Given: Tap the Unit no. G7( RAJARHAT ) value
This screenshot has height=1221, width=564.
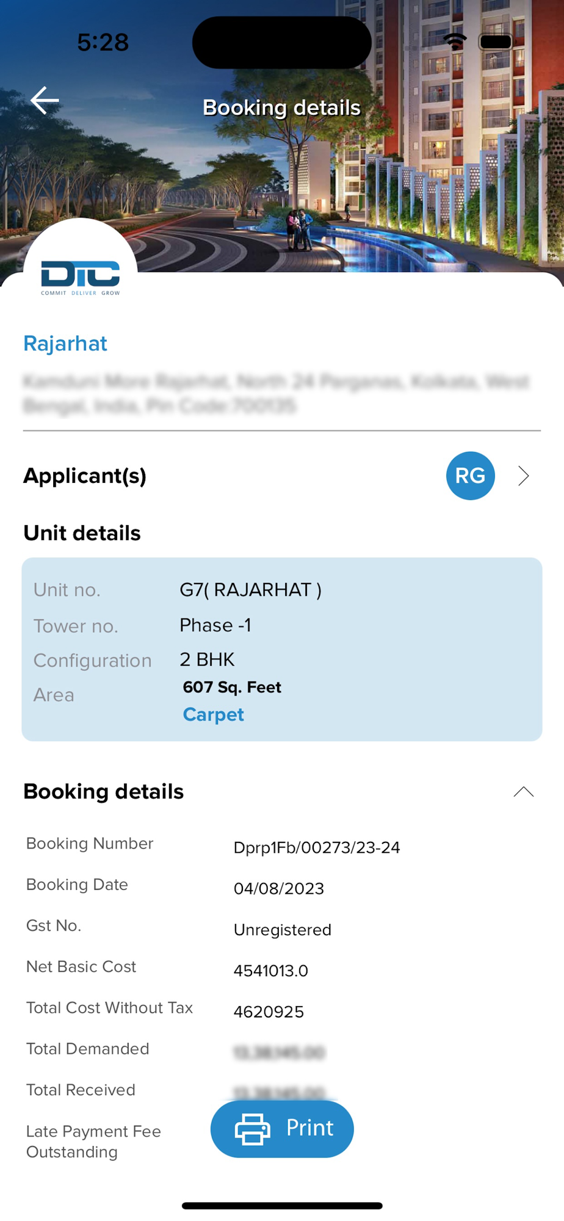Looking at the screenshot, I should point(250,590).
